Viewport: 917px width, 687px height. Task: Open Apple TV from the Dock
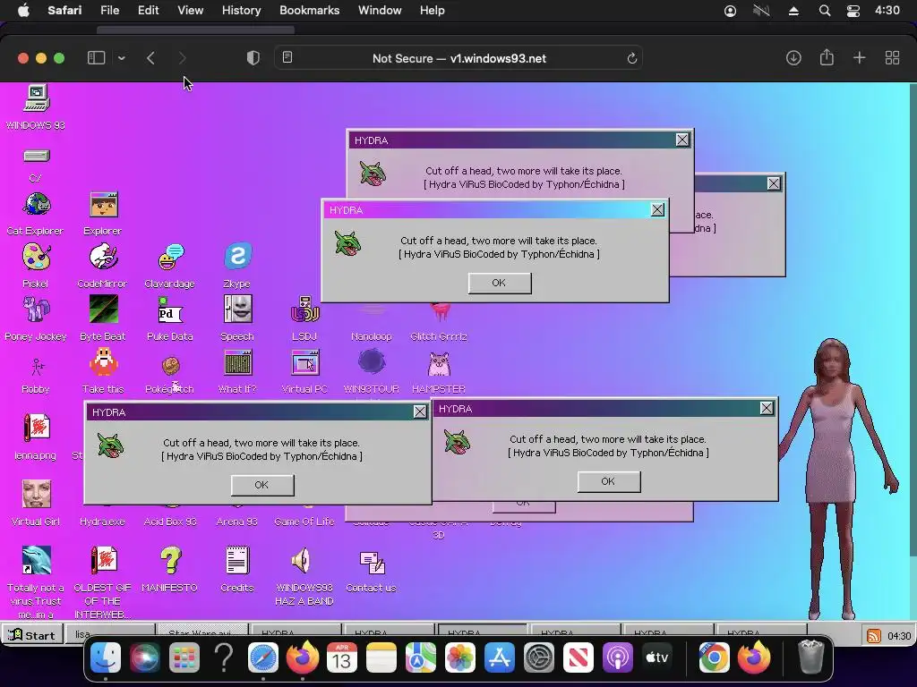[x=656, y=657]
